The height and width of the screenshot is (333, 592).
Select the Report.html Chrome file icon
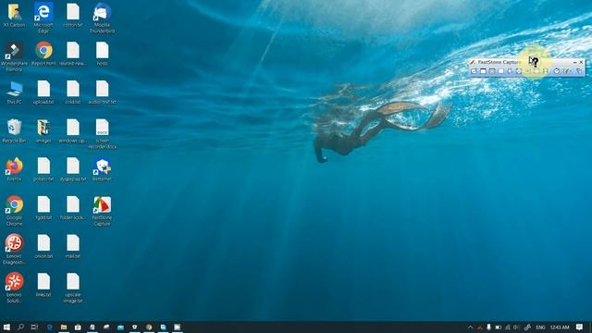click(43, 54)
